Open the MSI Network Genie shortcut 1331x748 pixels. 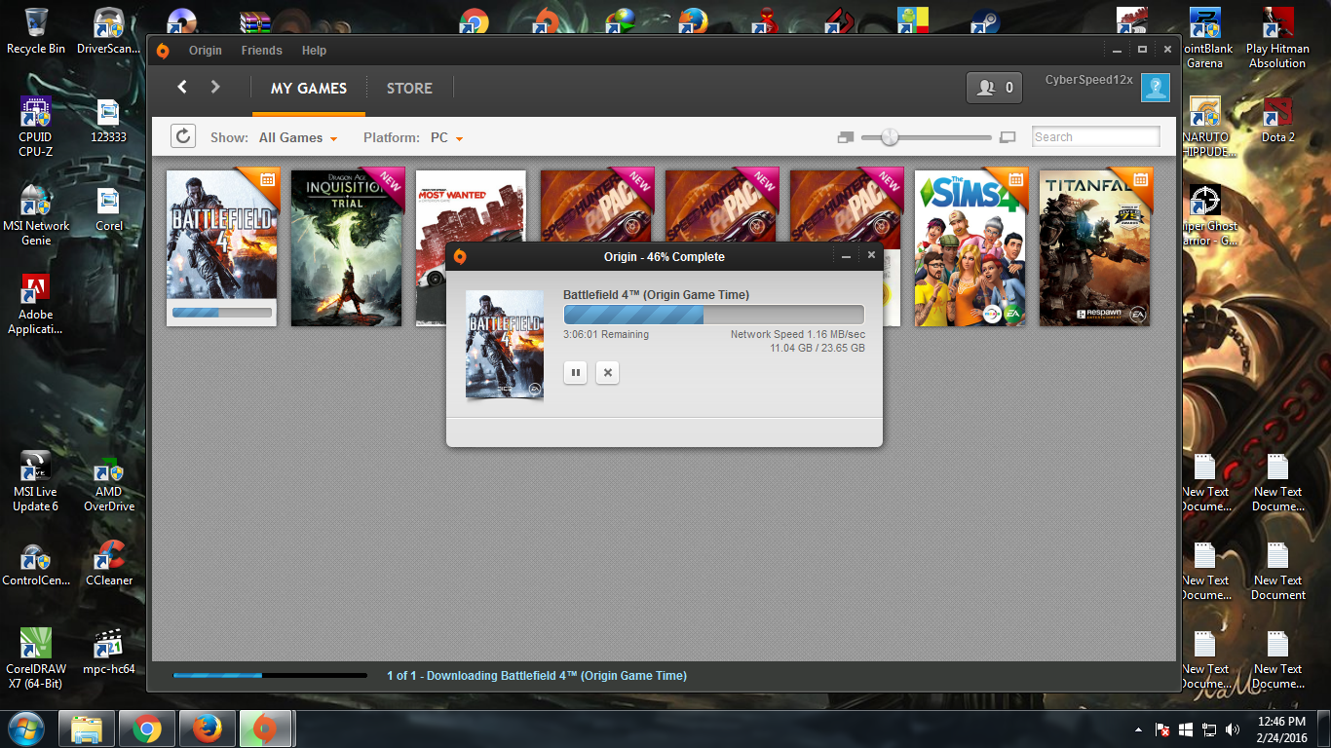pyautogui.click(x=36, y=215)
